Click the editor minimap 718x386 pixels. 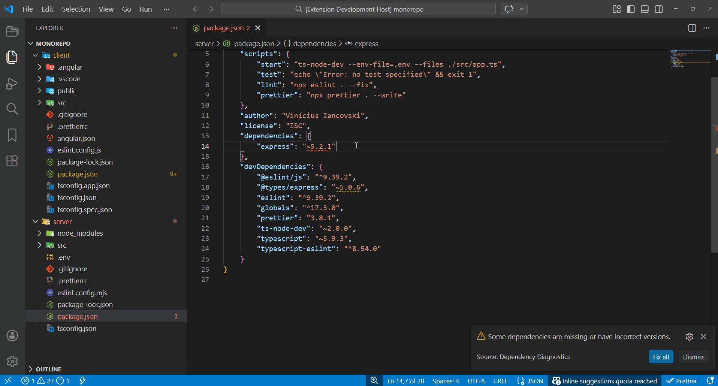pyautogui.click(x=690, y=59)
